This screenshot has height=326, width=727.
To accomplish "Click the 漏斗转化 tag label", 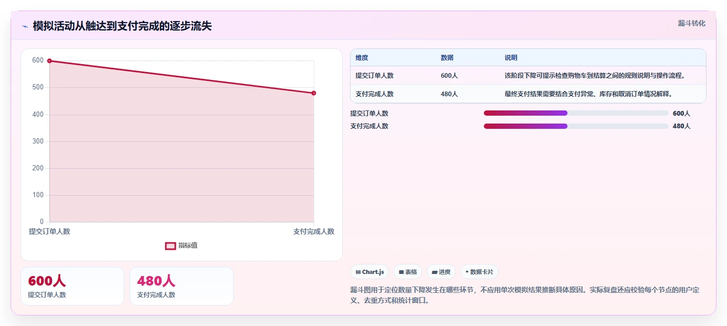I will [x=691, y=23].
